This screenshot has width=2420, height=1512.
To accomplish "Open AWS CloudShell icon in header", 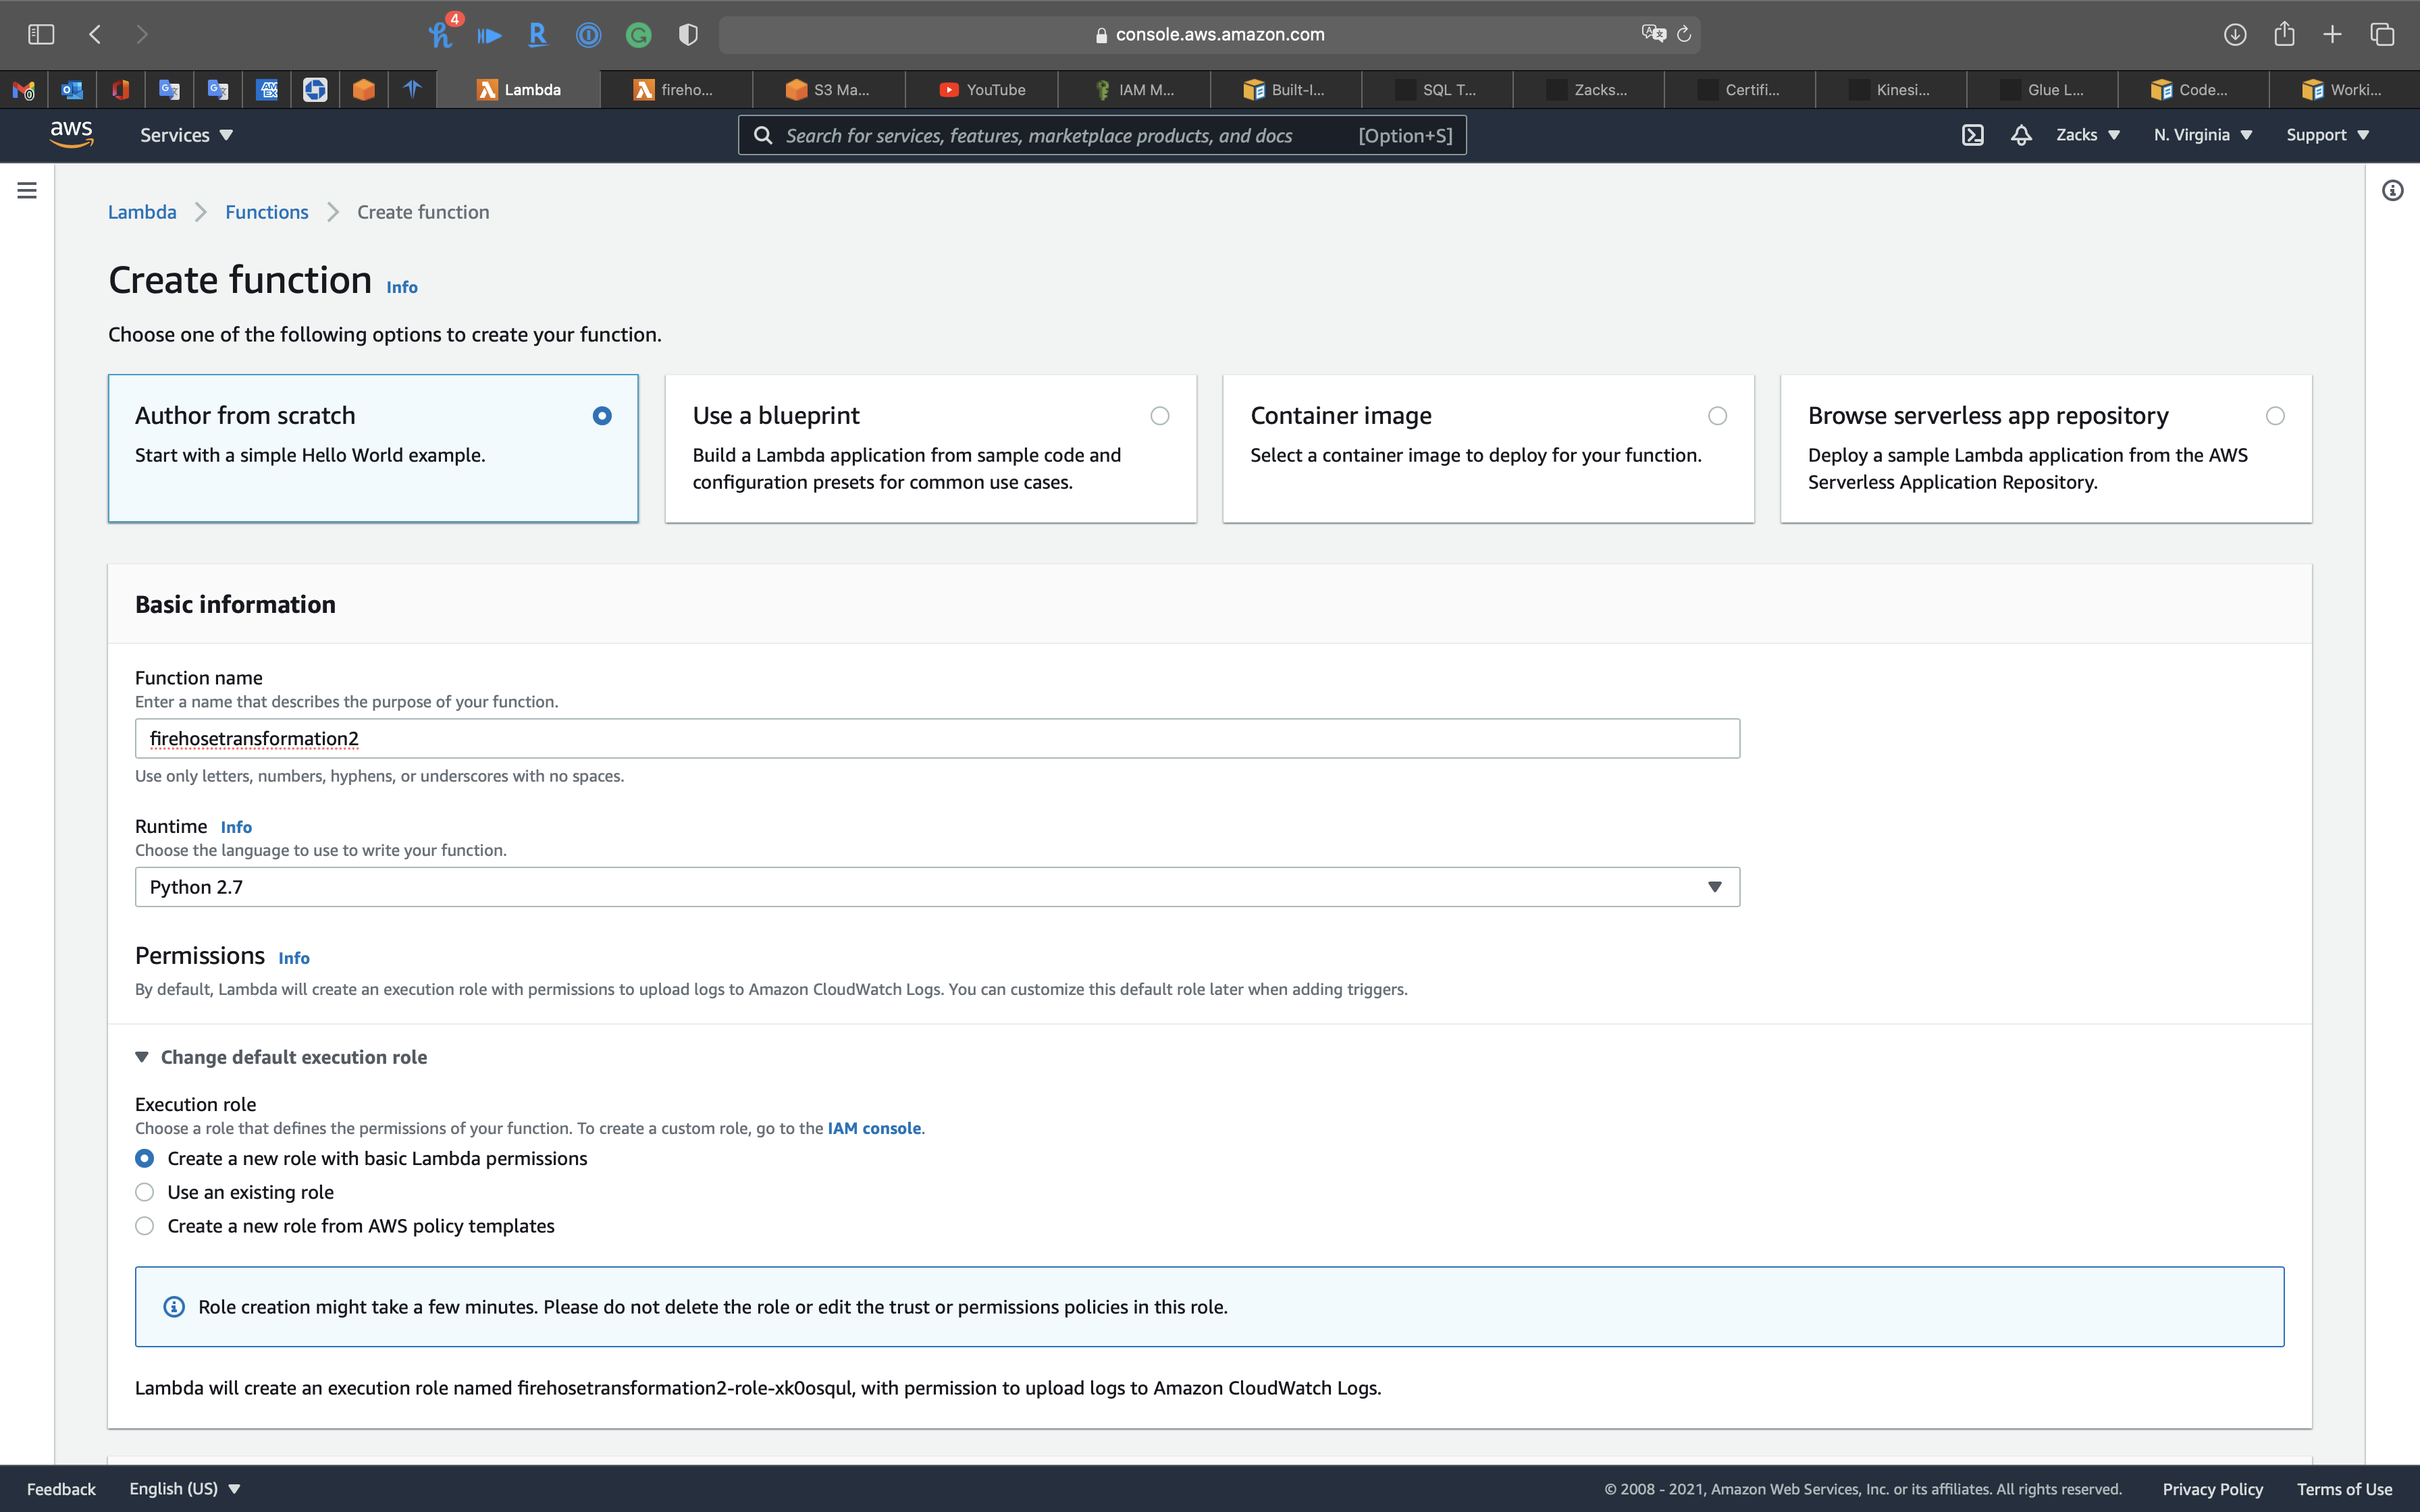I will point(1972,135).
